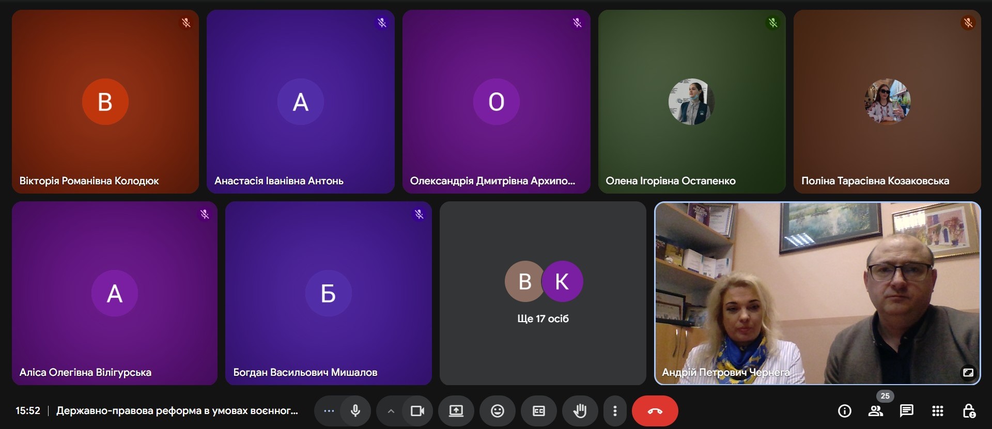Viewport: 992px width, 429px height.
Task: Show the participants people list
Action: pyautogui.click(x=875, y=411)
